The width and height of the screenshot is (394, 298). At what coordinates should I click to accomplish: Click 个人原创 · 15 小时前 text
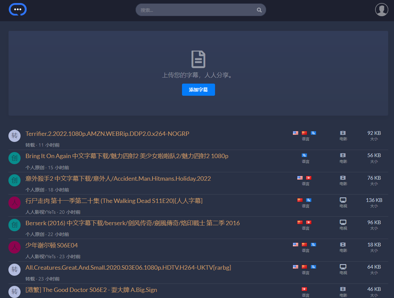(47, 168)
